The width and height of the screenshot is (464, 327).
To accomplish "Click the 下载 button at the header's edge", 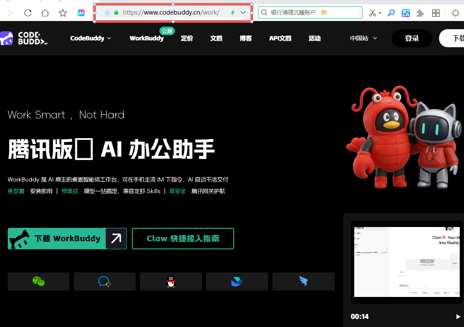I will tap(452, 38).
